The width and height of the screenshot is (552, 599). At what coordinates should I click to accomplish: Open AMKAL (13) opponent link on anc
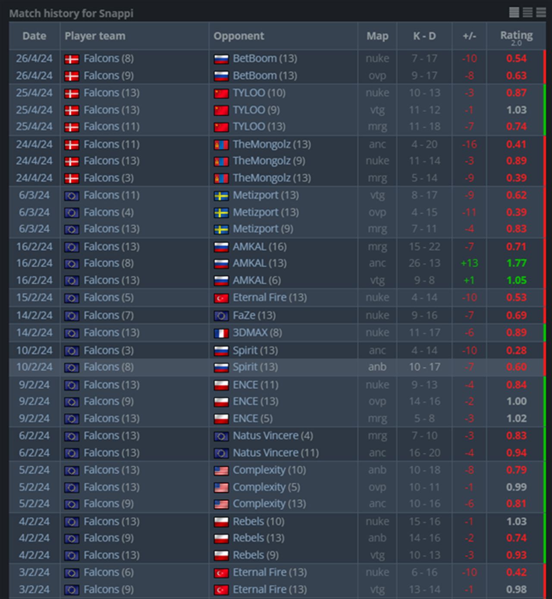260,263
